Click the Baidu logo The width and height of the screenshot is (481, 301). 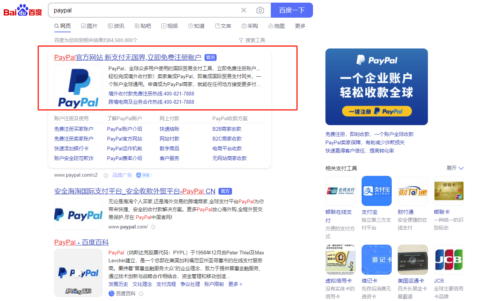coord(23,10)
